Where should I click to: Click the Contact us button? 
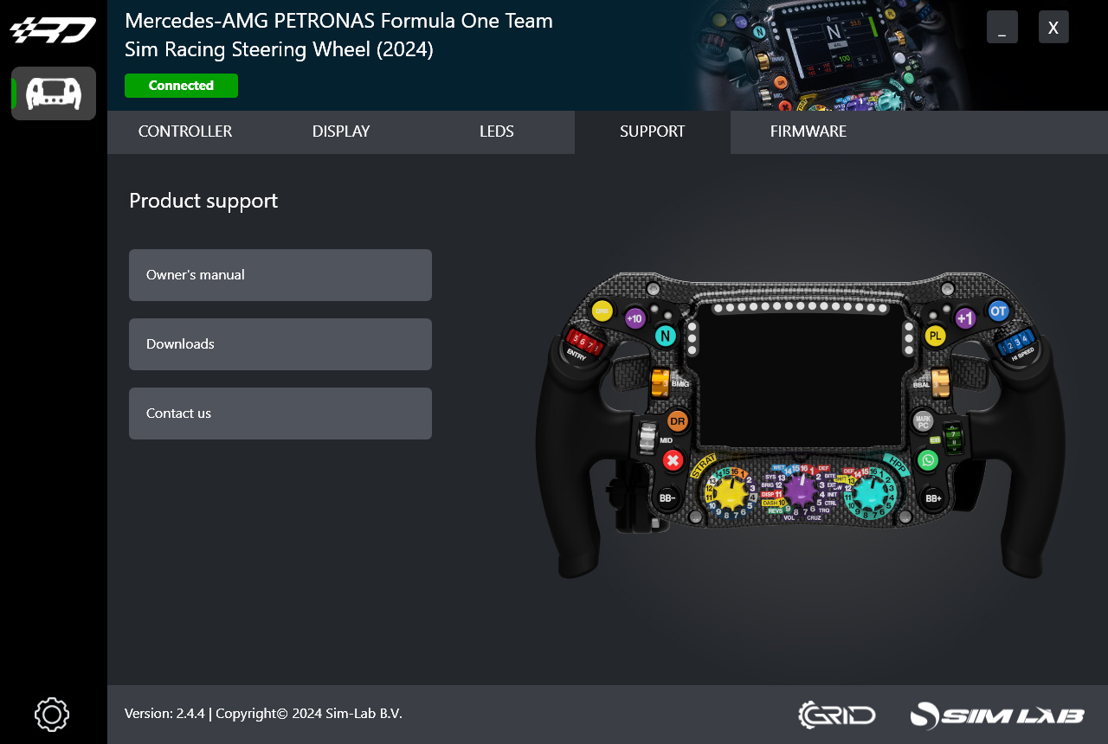pyautogui.click(x=280, y=414)
